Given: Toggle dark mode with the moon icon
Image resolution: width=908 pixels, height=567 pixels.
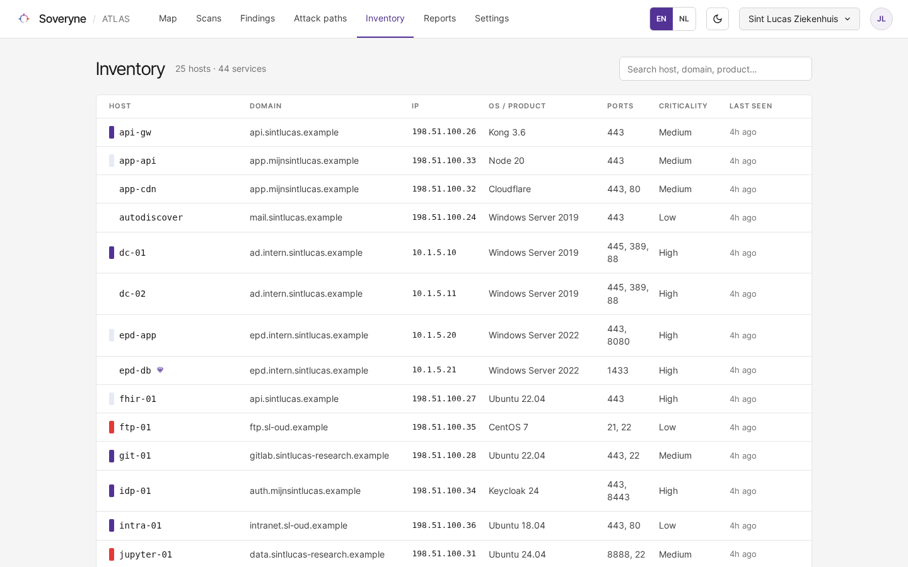Looking at the screenshot, I should point(718,19).
